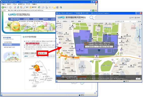
Task: Click the 지도서비스 map service button
Action: coord(43,53)
